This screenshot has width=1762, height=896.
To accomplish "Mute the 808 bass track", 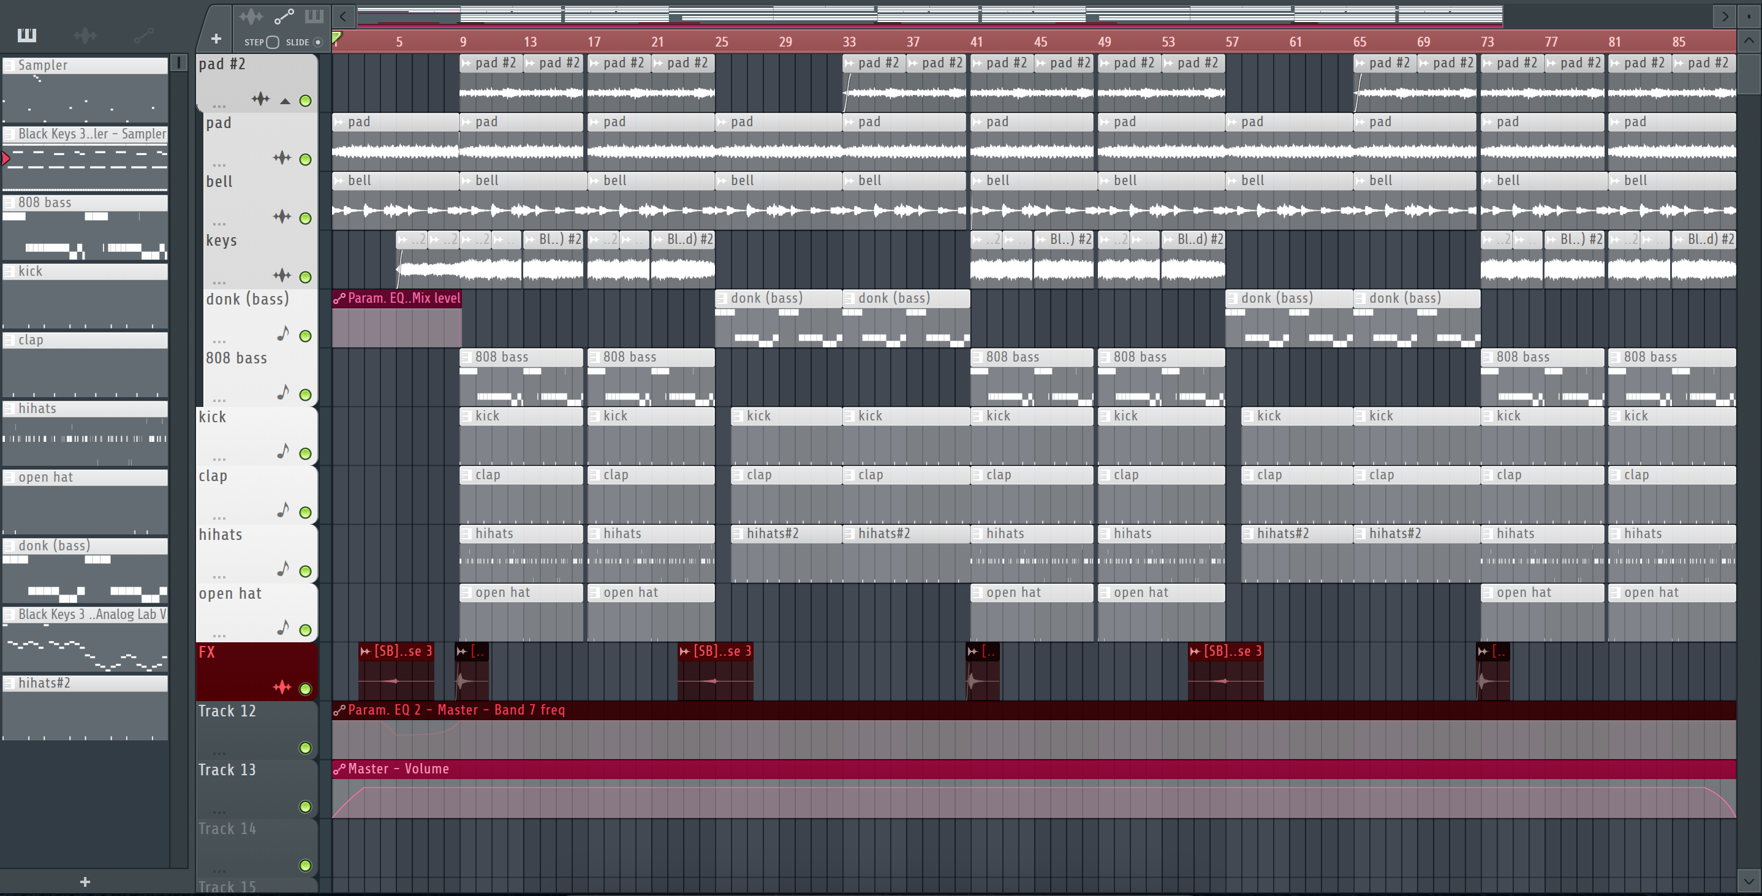I will tap(306, 396).
